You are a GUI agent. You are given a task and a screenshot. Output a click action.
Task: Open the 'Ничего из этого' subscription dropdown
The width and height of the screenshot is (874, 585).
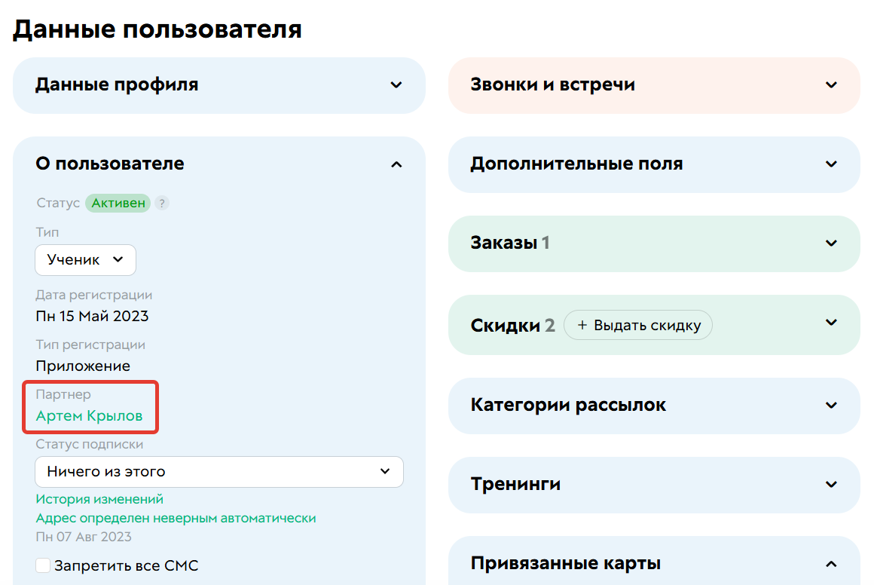[218, 471]
